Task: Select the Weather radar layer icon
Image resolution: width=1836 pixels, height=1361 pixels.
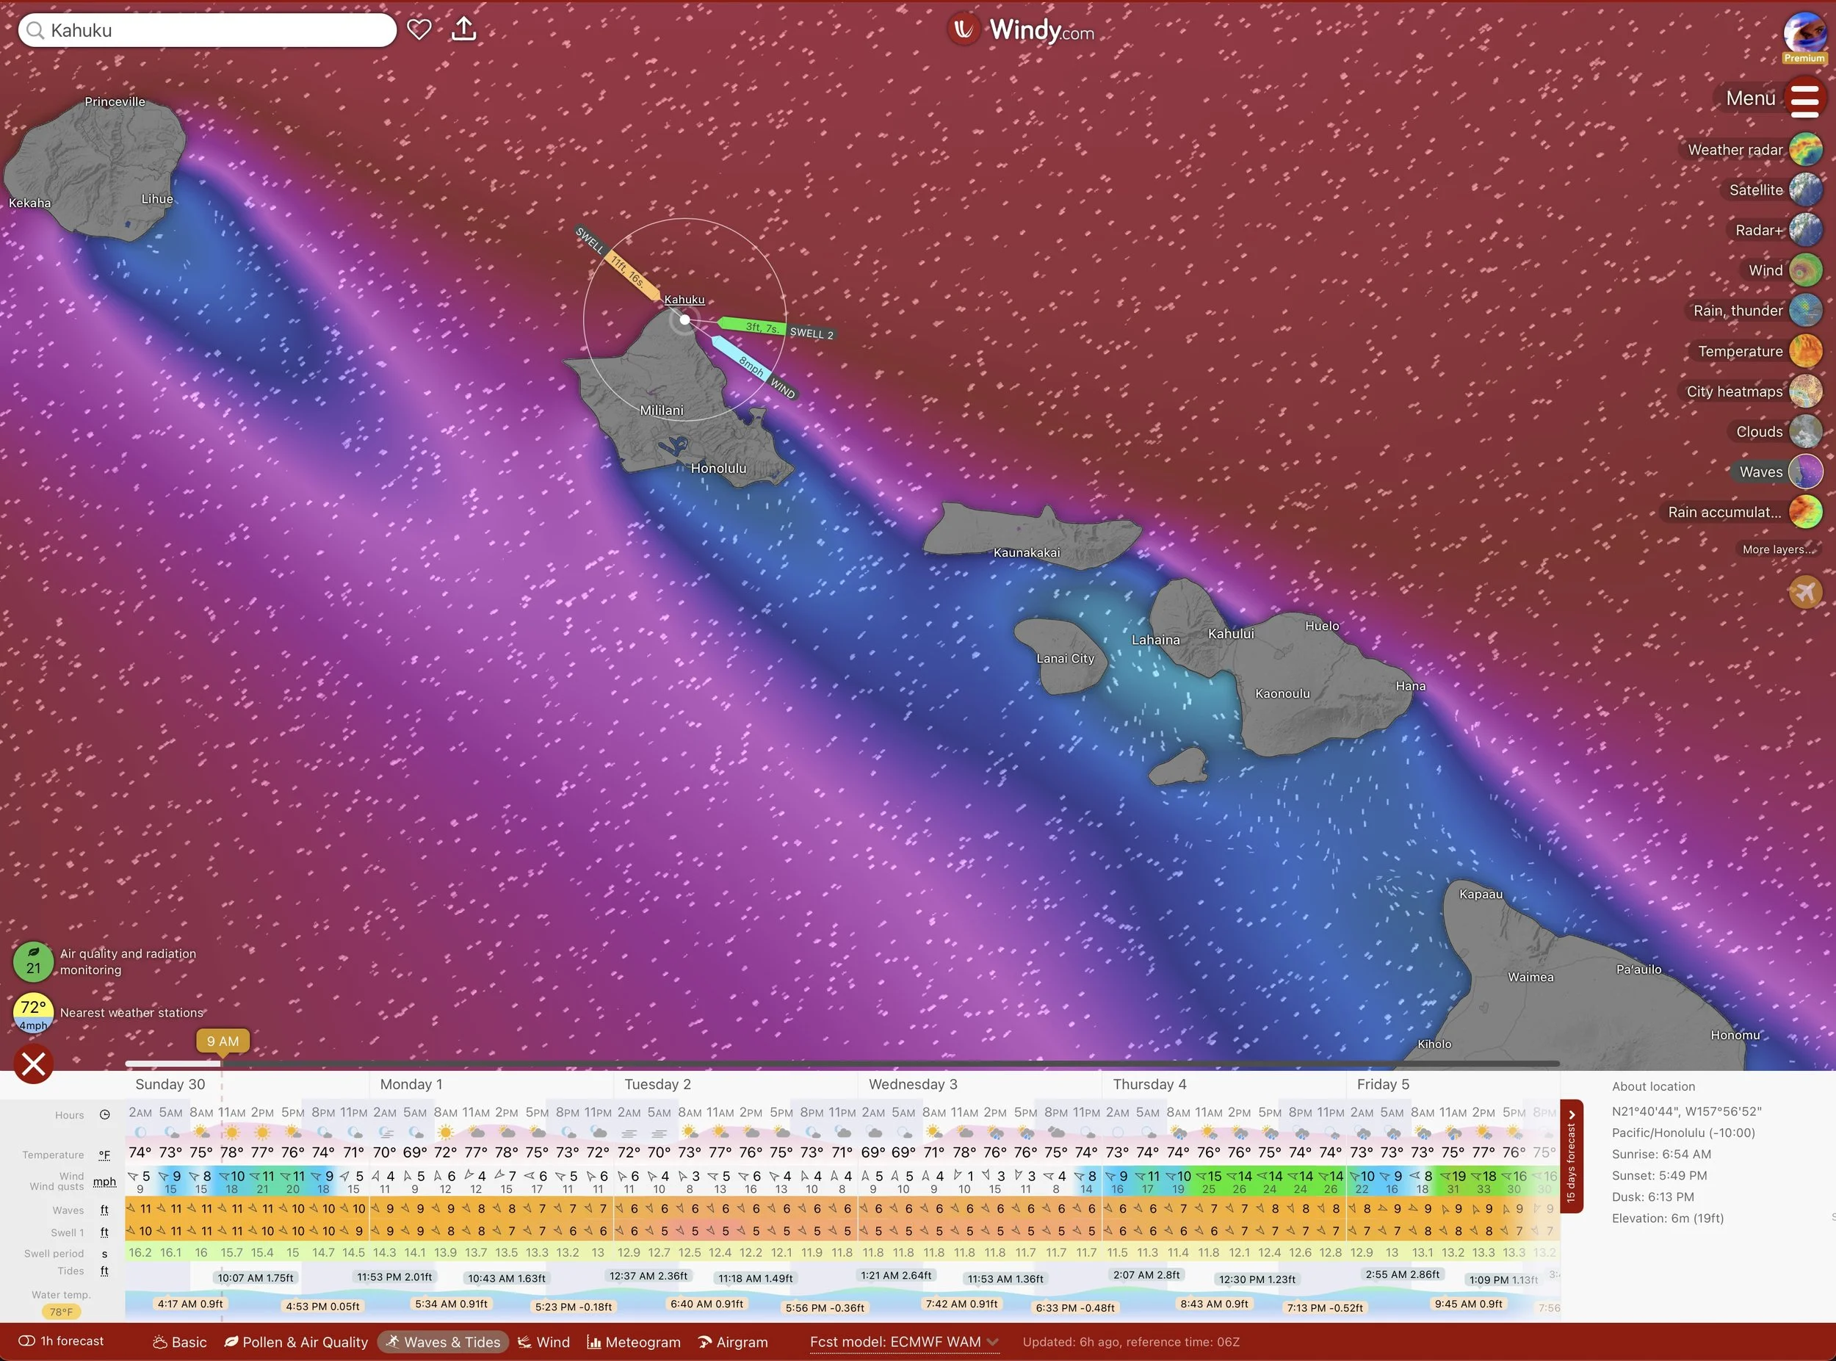Action: [1806, 149]
